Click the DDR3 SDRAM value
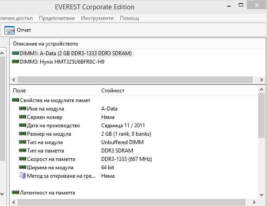Screen dimensions: 267x206 point(117,151)
